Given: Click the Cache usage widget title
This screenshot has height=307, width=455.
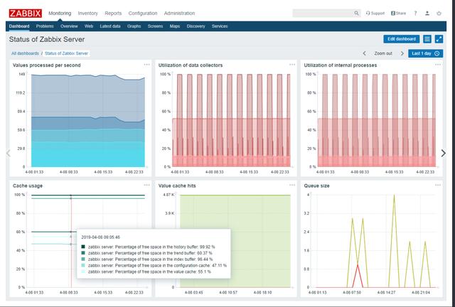Looking at the screenshot, I should (x=28, y=185).
